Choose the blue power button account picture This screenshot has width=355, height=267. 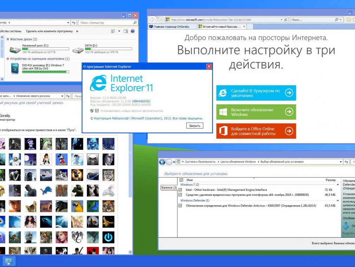(x=109, y=237)
